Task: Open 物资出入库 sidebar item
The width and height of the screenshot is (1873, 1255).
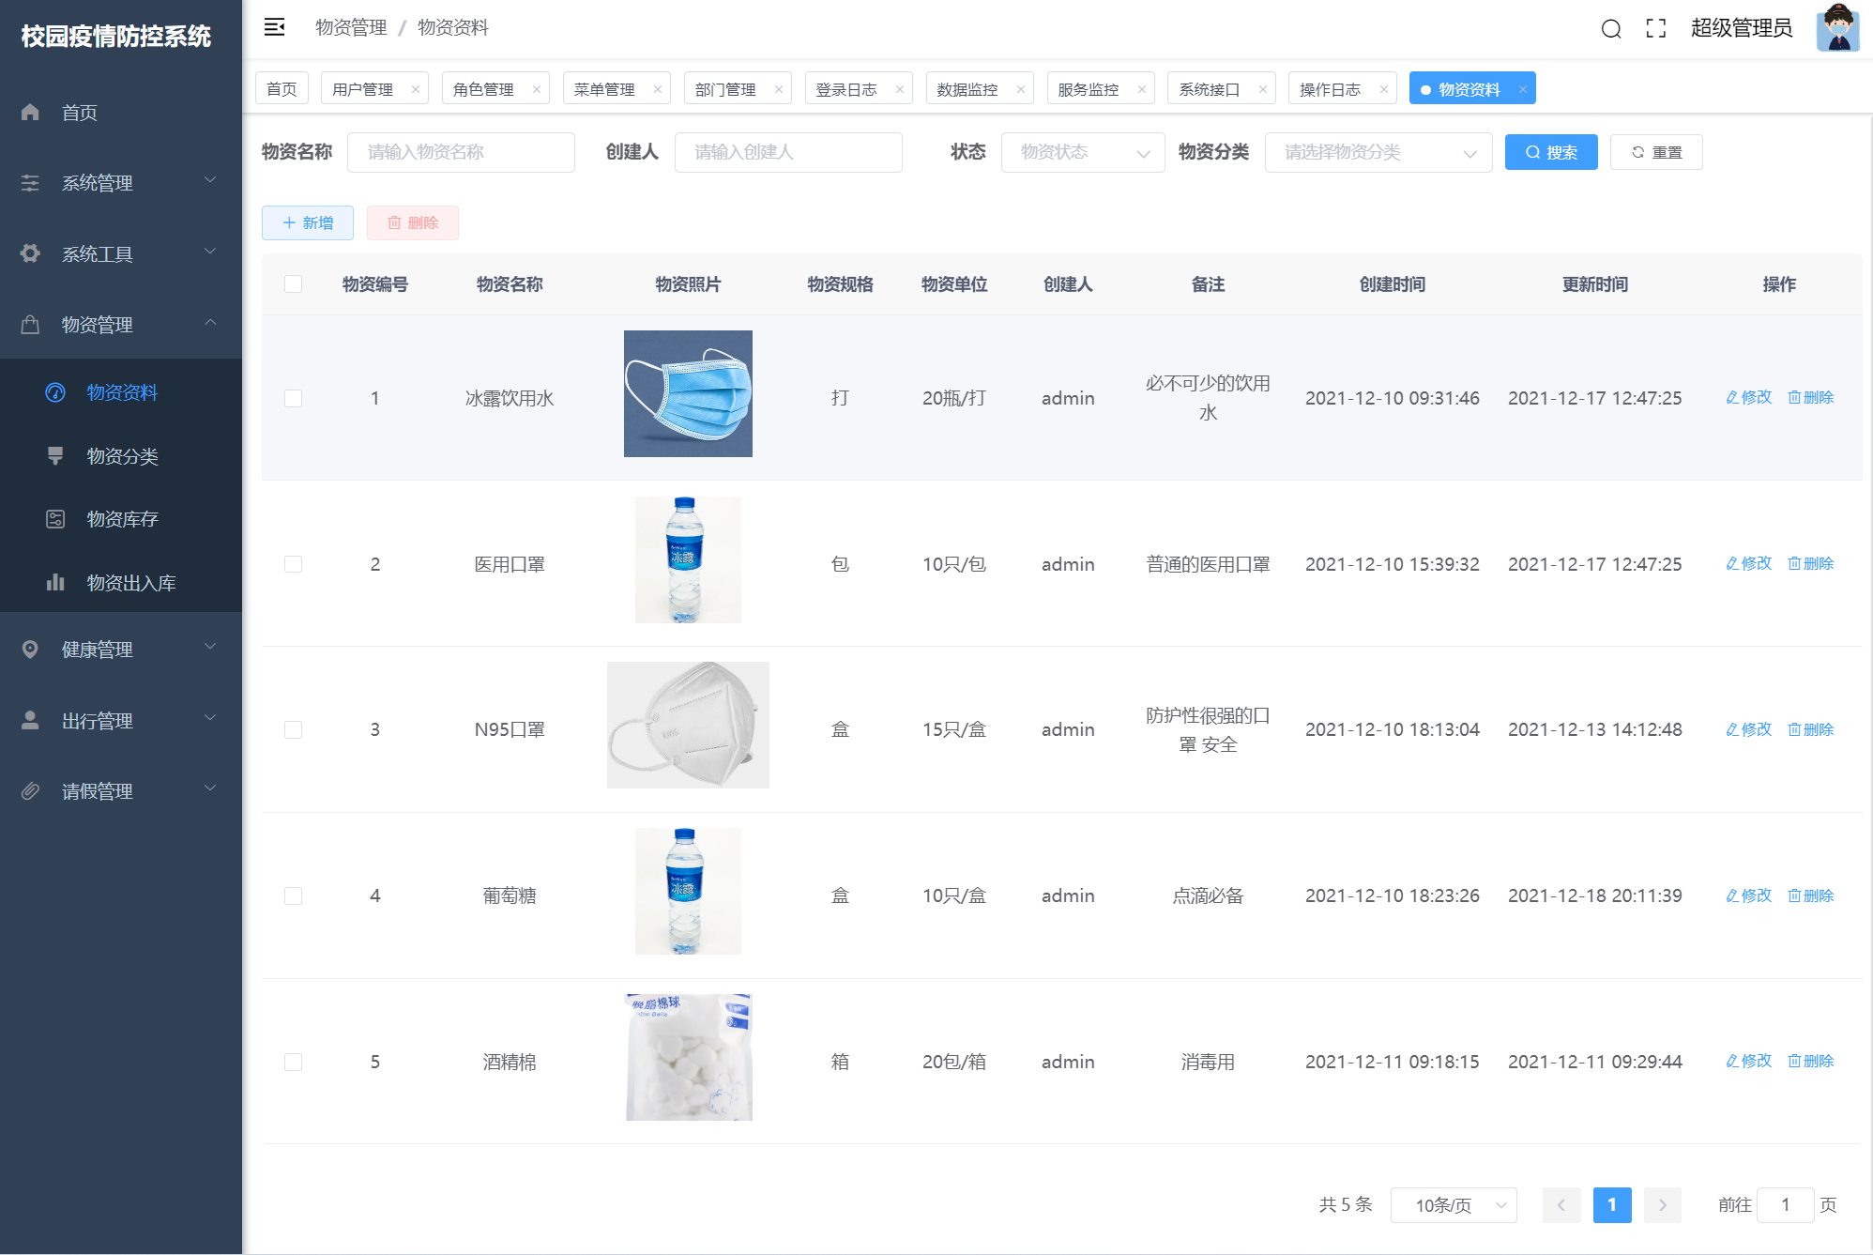Action: pos(130,583)
